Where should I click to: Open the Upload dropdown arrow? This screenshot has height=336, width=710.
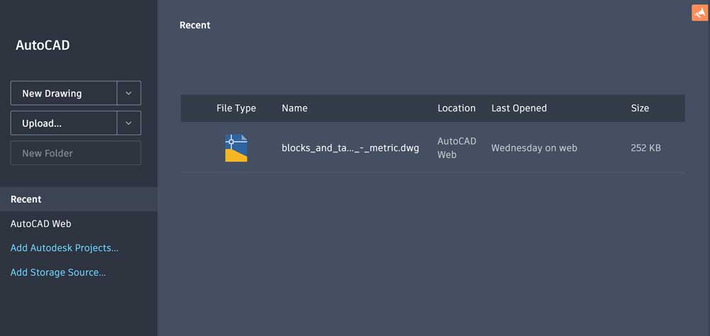pos(129,123)
